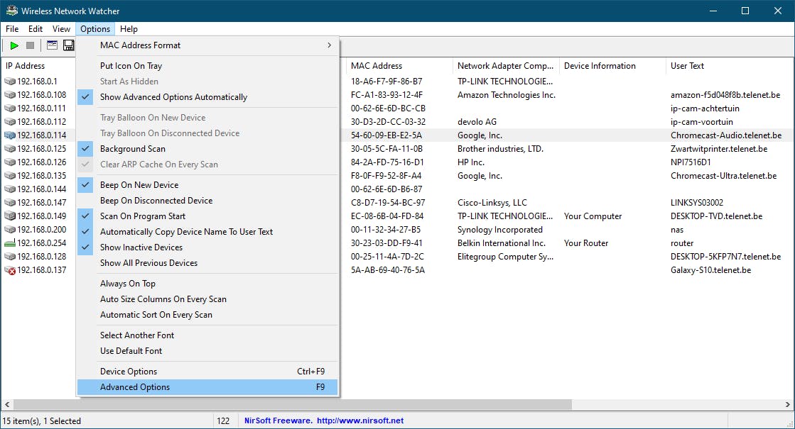Click the '15 item(s), 1 Selected' status text
The image size is (795, 429).
(x=42, y=421)
